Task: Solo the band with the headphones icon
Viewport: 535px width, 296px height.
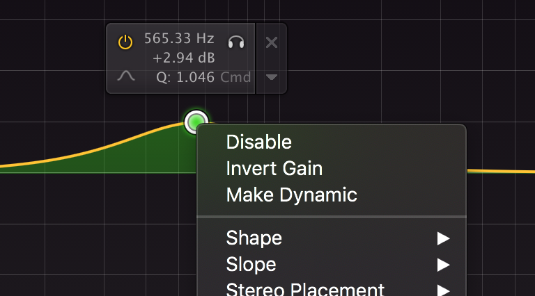Action: click(236, 42)
